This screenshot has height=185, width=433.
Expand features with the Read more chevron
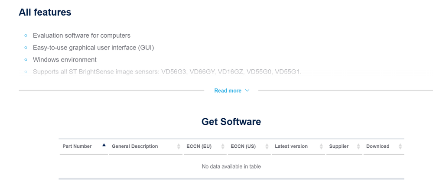247,91
